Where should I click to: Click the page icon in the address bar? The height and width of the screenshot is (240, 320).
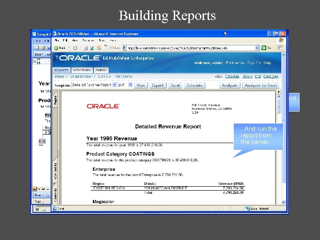point(124,48)
